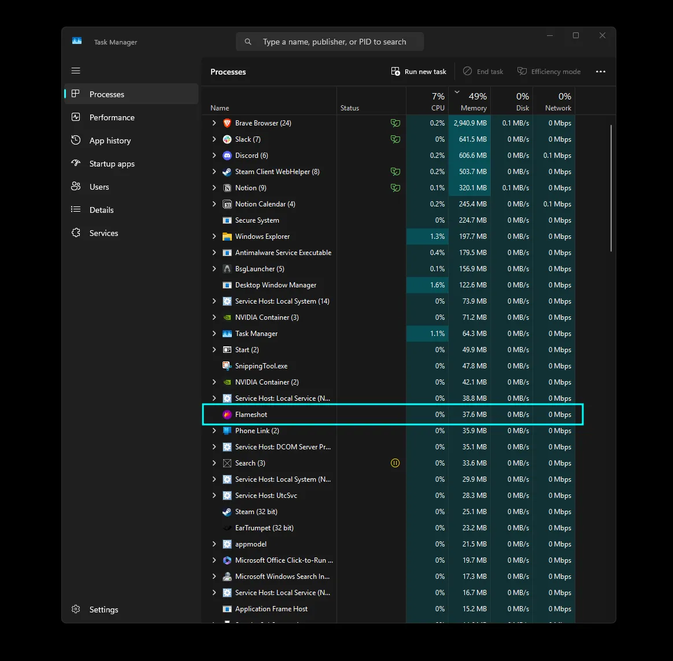
Task: Click the process list vertical scrollbar
Action: click(x=611, y=188)
